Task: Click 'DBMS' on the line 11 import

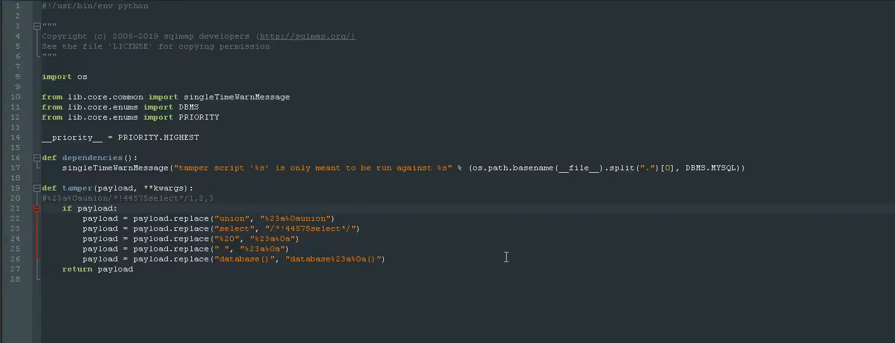Action: coord(189,107)
